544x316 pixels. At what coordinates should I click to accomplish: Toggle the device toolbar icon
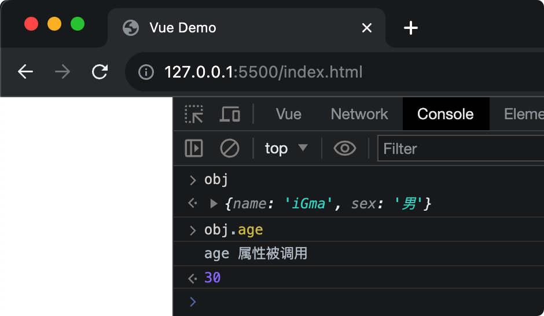[230, 114]
